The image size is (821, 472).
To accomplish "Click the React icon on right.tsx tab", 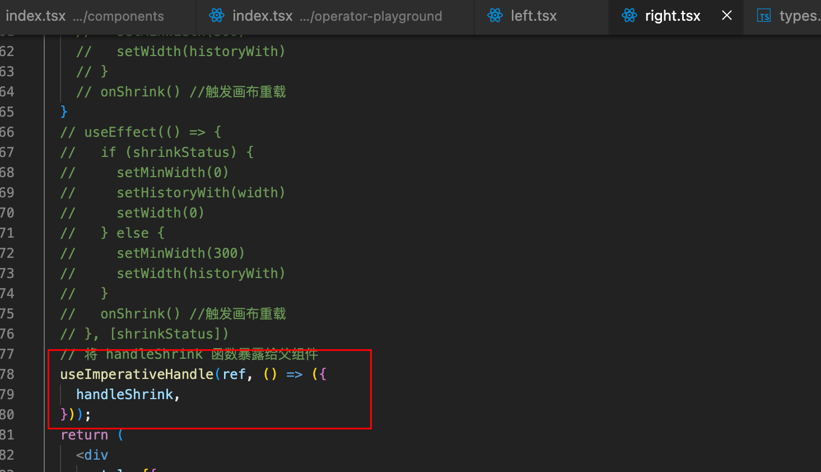I will [629, 16].
